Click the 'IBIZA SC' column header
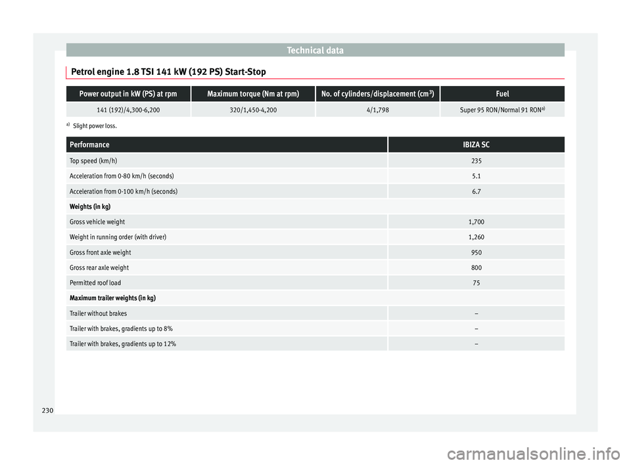The image size is (631, 465). pos(476,144)
